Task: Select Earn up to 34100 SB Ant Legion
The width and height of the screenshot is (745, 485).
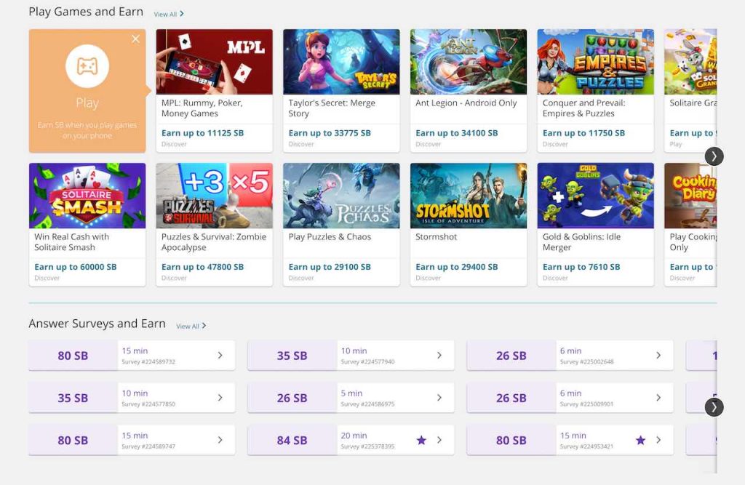Action: (x=456, y=133)
